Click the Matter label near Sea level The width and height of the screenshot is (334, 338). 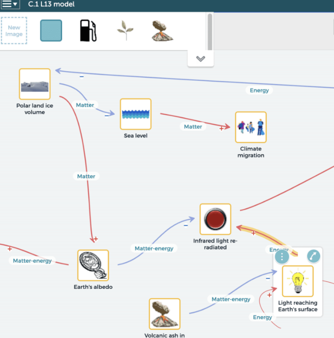pos(193,127)
